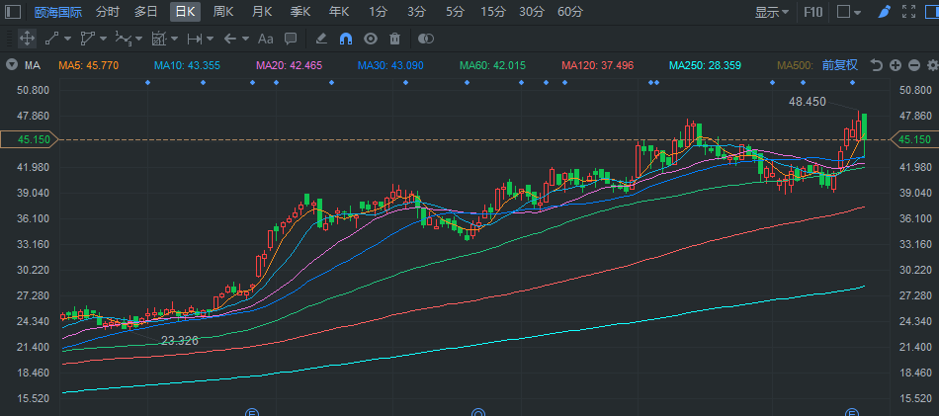Switch to the 季K quarterly tab
The width and height of the screenshot is (939, 416).
coord(300,12)
